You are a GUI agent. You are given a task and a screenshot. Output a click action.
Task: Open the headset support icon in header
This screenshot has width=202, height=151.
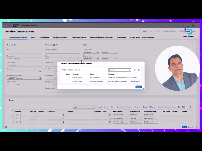tap(178, 25)
